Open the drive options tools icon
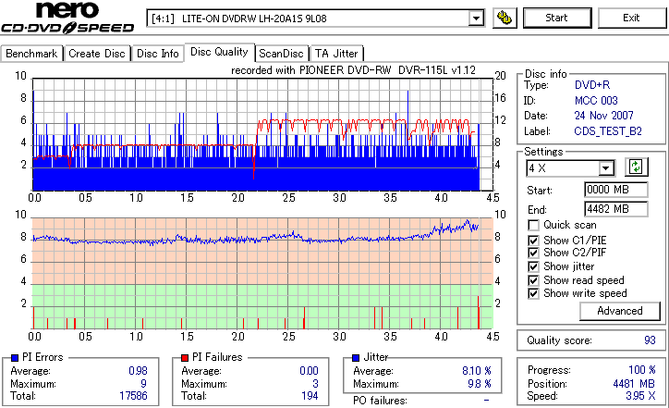This screenshot has width=669, height=408. pos(505,18)
